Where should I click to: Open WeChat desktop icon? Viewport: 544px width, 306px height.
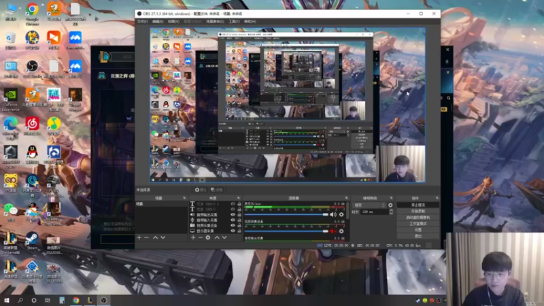[x=10, y=212]
